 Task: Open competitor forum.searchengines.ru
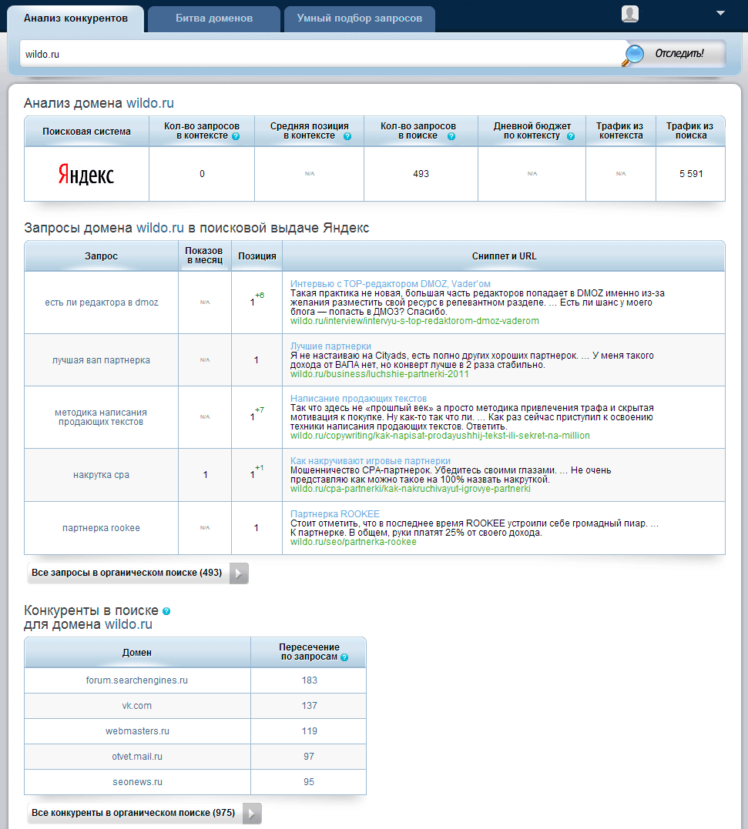[137, 680]
